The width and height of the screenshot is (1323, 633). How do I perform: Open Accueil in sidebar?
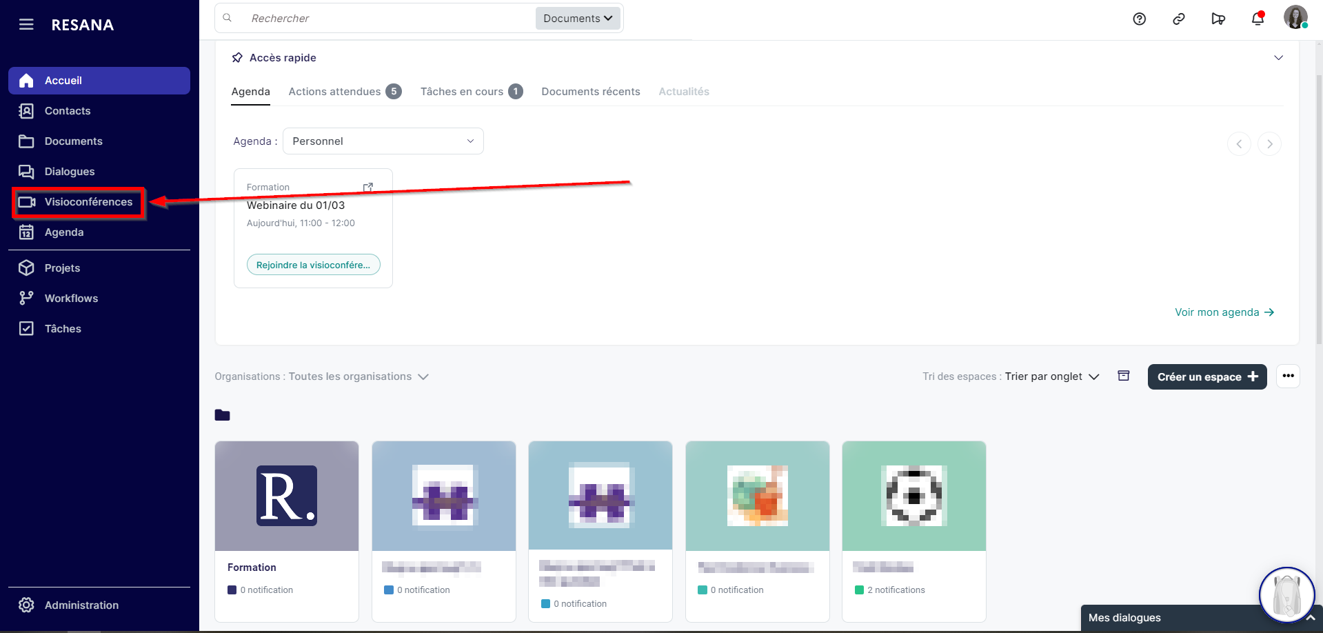[99, 81]
